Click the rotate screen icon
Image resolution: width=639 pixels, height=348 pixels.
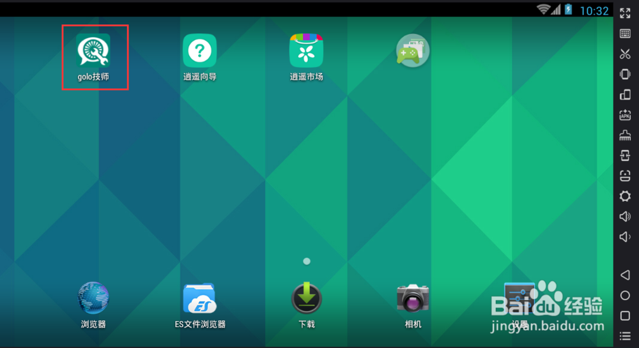pos(625,95)
